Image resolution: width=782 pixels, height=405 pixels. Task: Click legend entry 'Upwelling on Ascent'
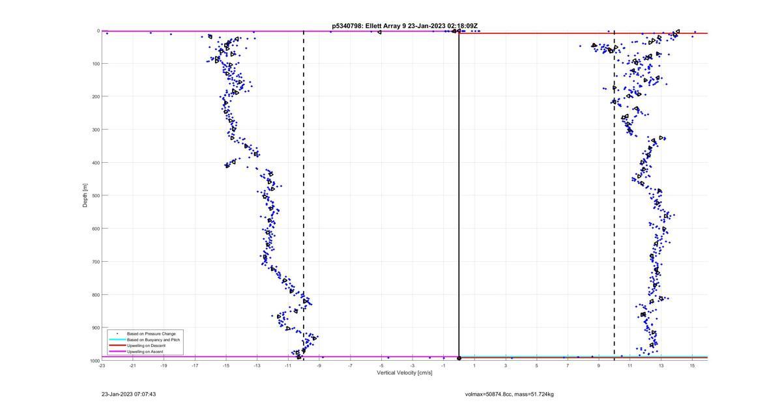pos(145,352)
